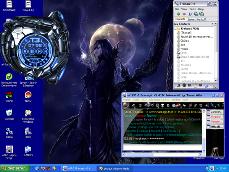The height and width of the screenshot is (172, 229).
Task: Open the Fenêtre menu in mIRC
Action: pyautogui.click(x=176, y=100)
